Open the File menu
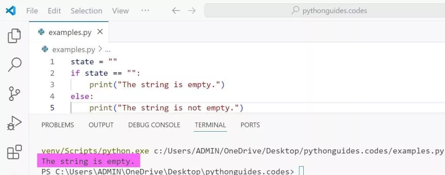This screenshot has width=445, height=175. point(32,10)
